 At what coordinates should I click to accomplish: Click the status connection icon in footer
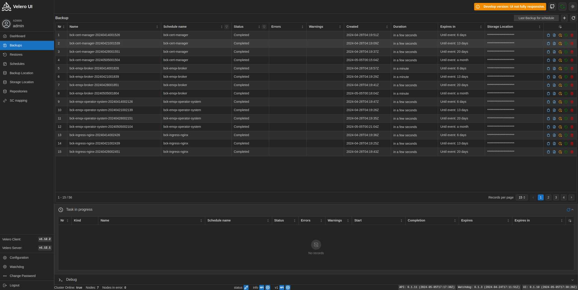click(x=246, y=288)
